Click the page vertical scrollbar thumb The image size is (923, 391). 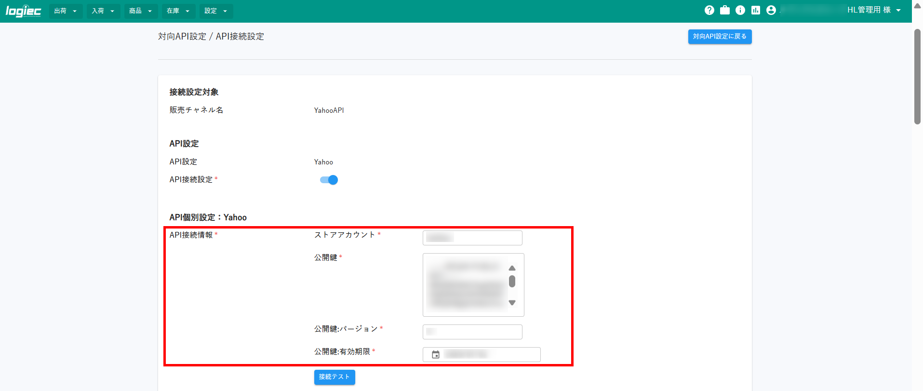point(917,77)
